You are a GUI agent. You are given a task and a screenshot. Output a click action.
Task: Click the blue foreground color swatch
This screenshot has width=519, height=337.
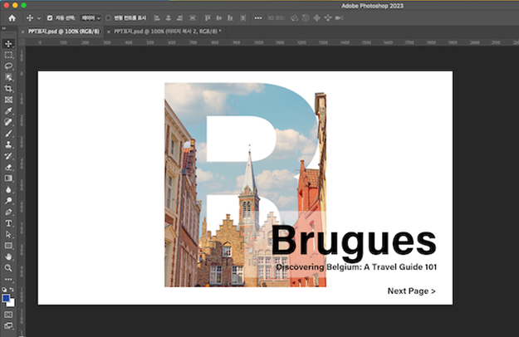click(x=7, y=299)
